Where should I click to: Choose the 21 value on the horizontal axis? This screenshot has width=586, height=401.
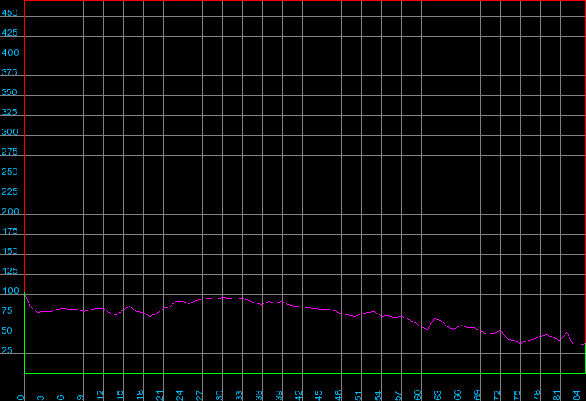(x=160, y=395)
